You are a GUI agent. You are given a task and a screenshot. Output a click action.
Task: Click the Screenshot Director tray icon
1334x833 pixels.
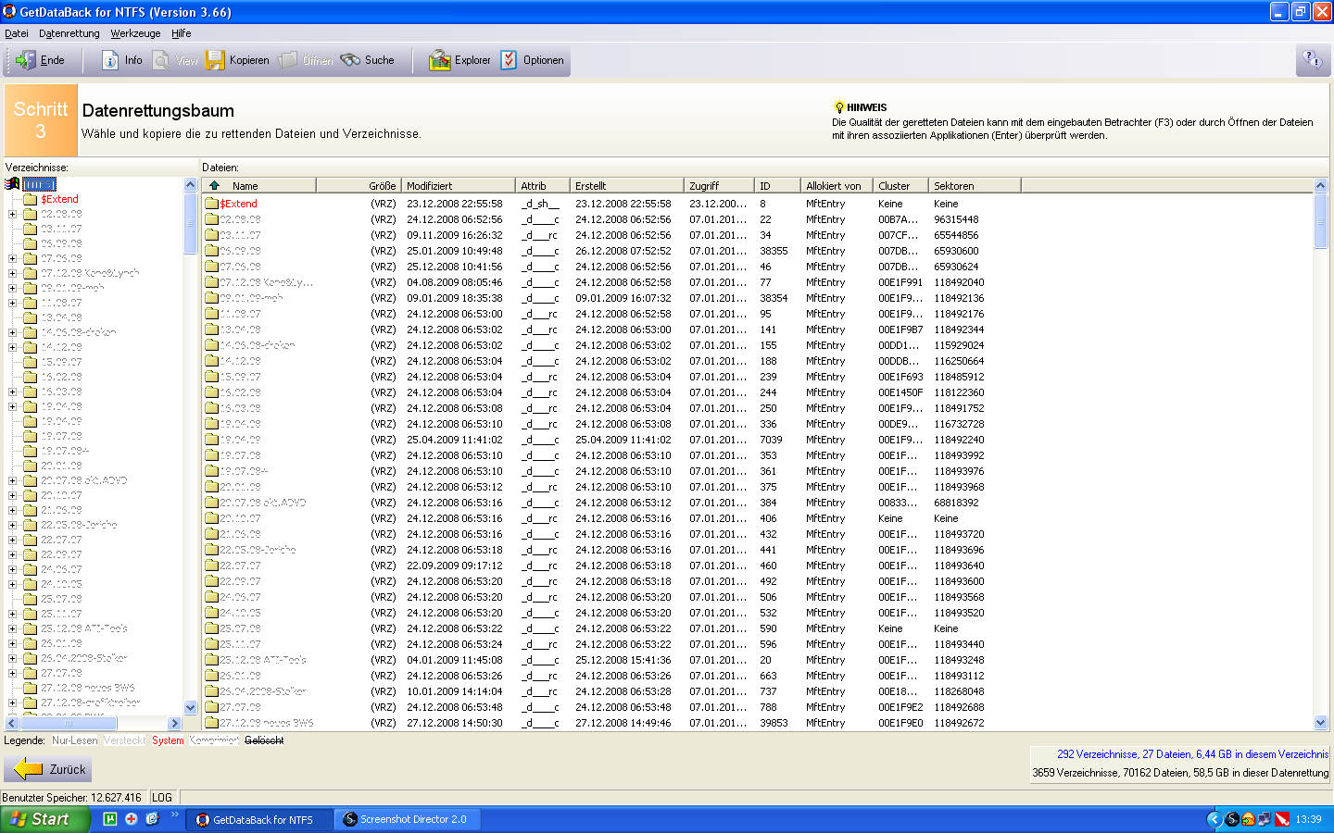[1231, 819]
